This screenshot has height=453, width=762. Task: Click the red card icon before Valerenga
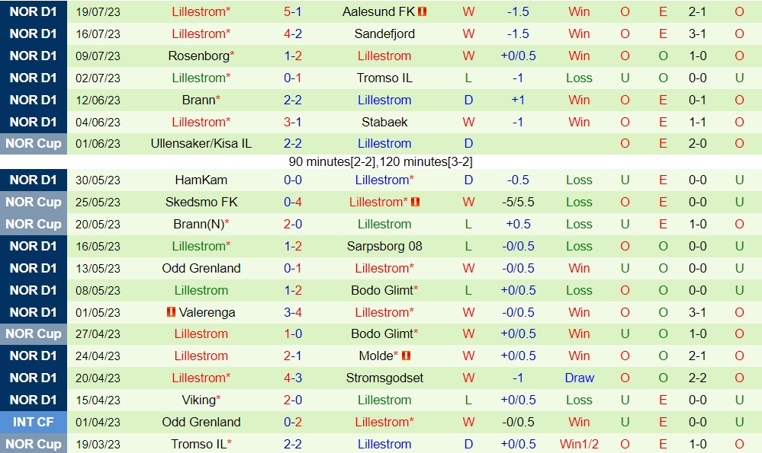pos(171,313)
